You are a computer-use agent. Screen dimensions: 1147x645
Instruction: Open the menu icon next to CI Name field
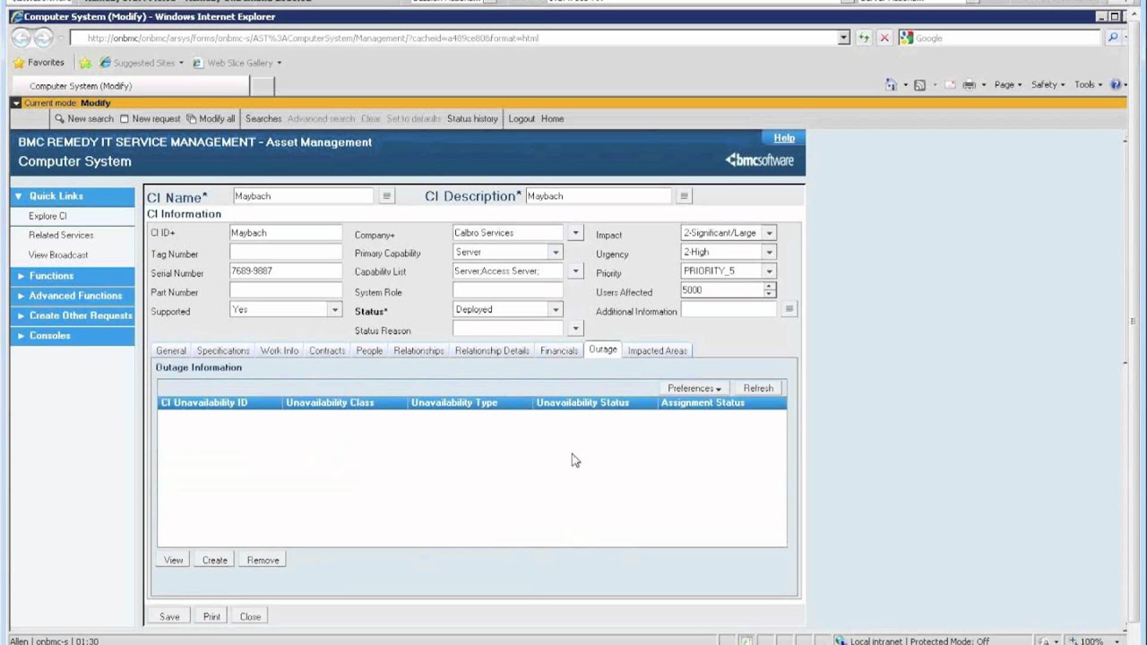tap(387, 195)
